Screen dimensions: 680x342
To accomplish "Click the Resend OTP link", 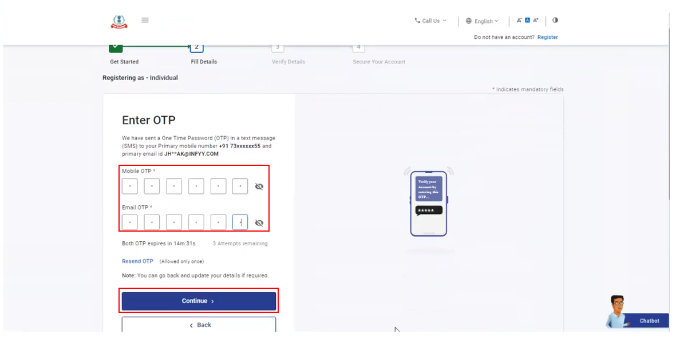I will pyautogui.click(x=137, y=261).
